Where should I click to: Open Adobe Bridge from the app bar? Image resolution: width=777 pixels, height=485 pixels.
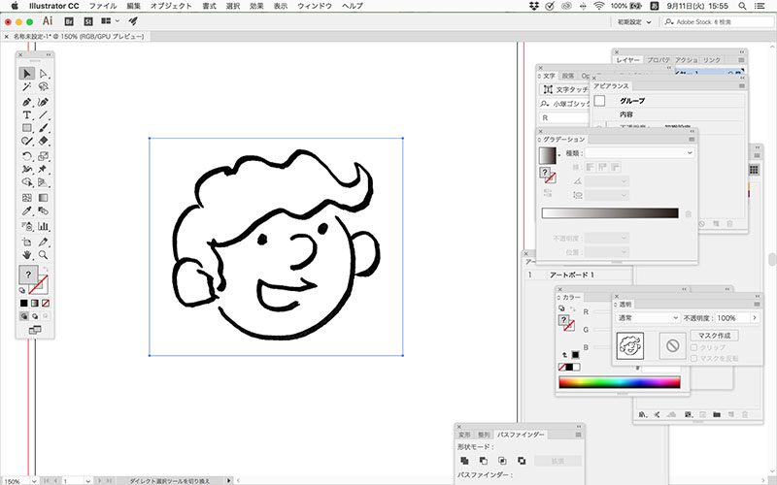click(x=69, y=21)
